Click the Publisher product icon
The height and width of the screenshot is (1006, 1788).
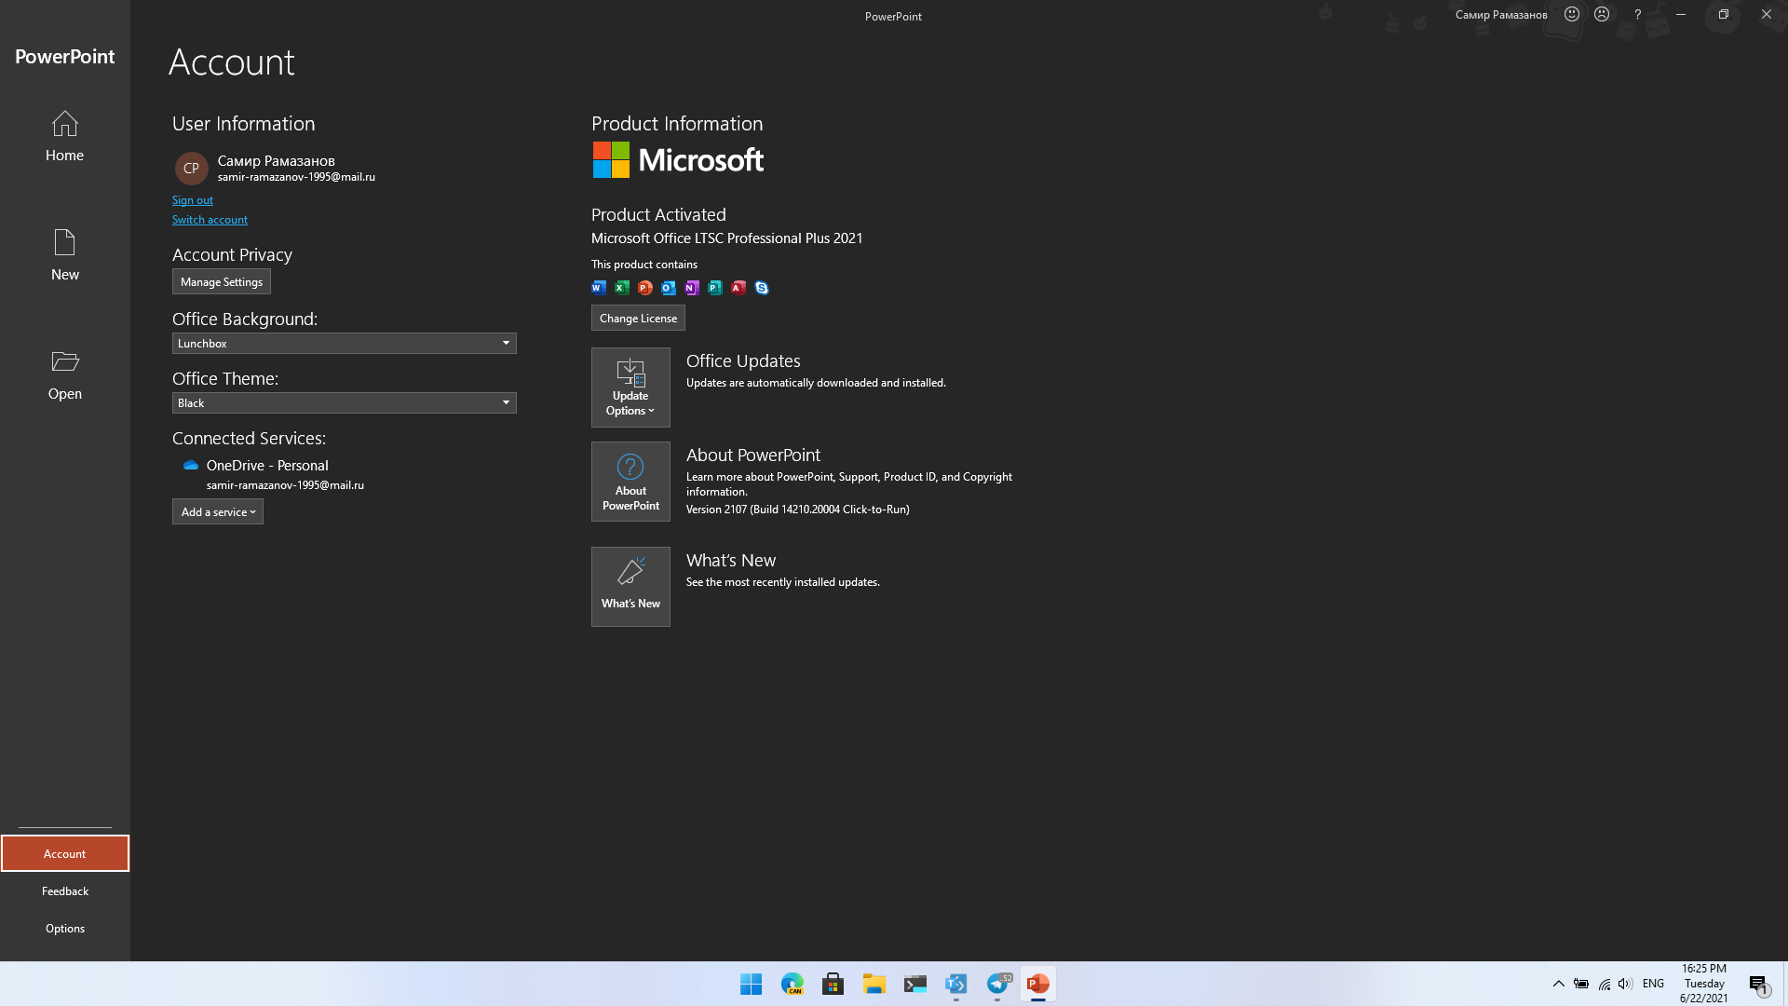[715, 288]
